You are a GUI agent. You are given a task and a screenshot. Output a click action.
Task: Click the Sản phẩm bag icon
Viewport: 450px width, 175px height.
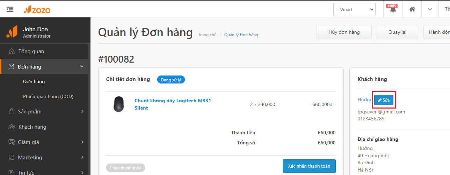click(12, 112)
